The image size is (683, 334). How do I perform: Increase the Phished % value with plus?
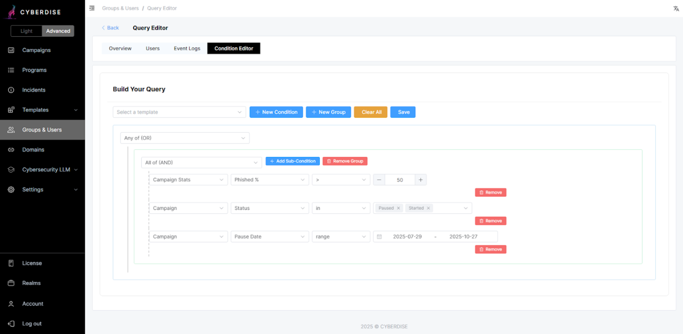pyautogui.click(x=420, y=180)
